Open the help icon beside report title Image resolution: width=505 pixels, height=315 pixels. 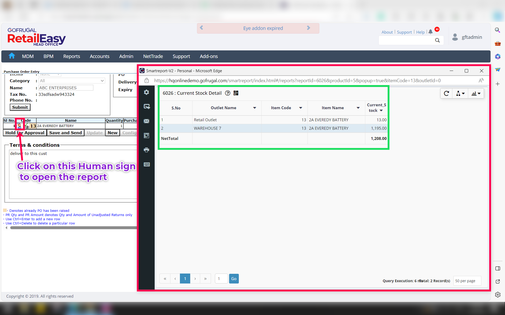pyautogui.click(x=228, y=93)
